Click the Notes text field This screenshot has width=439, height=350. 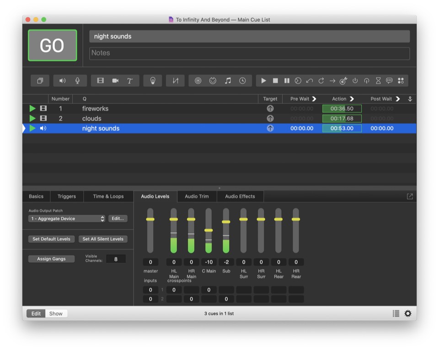click(x=249, y=53)
